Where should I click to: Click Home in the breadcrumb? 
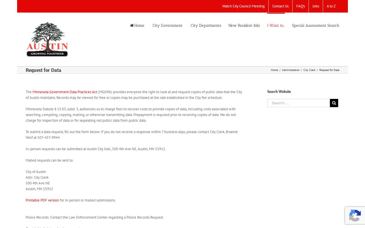tap(274, 70)
